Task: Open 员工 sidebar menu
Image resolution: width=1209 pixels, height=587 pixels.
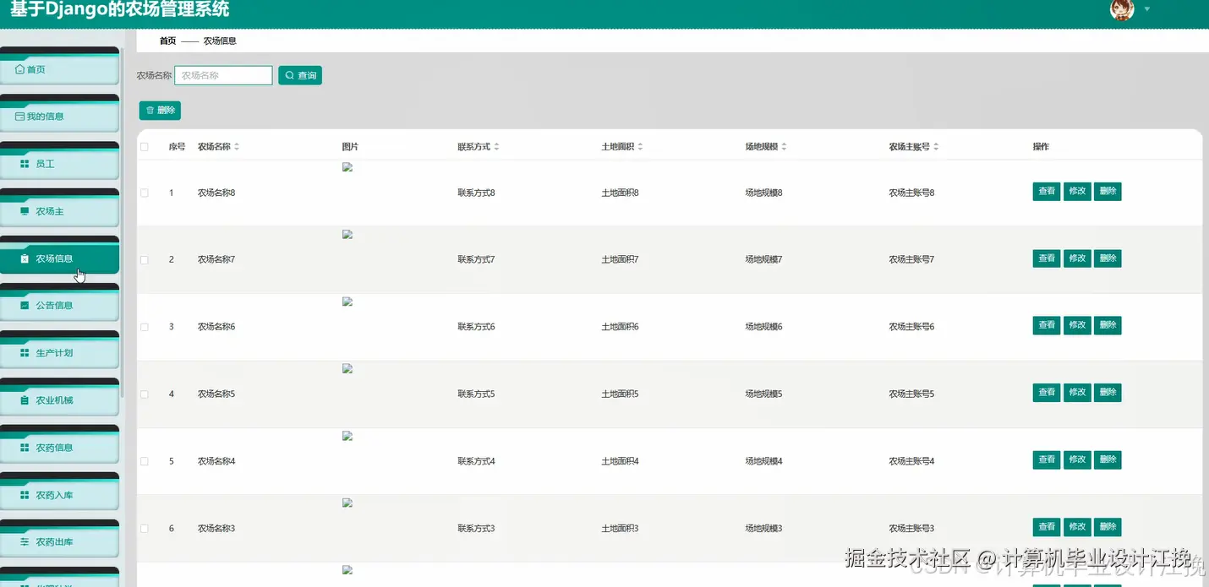Action: [x=59, y=164]
